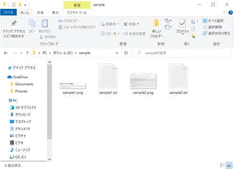Open ピクチャ in the sidebar
234x169 pixels.
pos(18,136)
